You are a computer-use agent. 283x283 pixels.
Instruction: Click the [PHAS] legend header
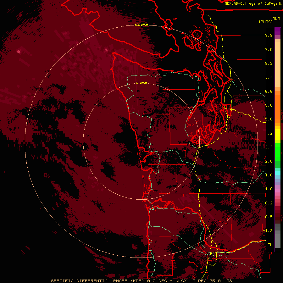pyautogui.click(x=266, y=22)
